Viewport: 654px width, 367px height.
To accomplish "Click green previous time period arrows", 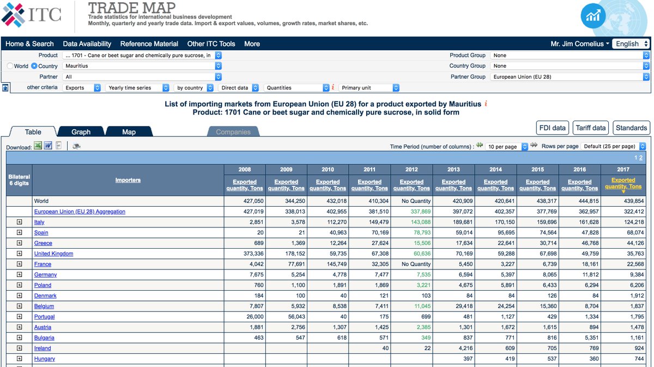I will tap(480, 146).
